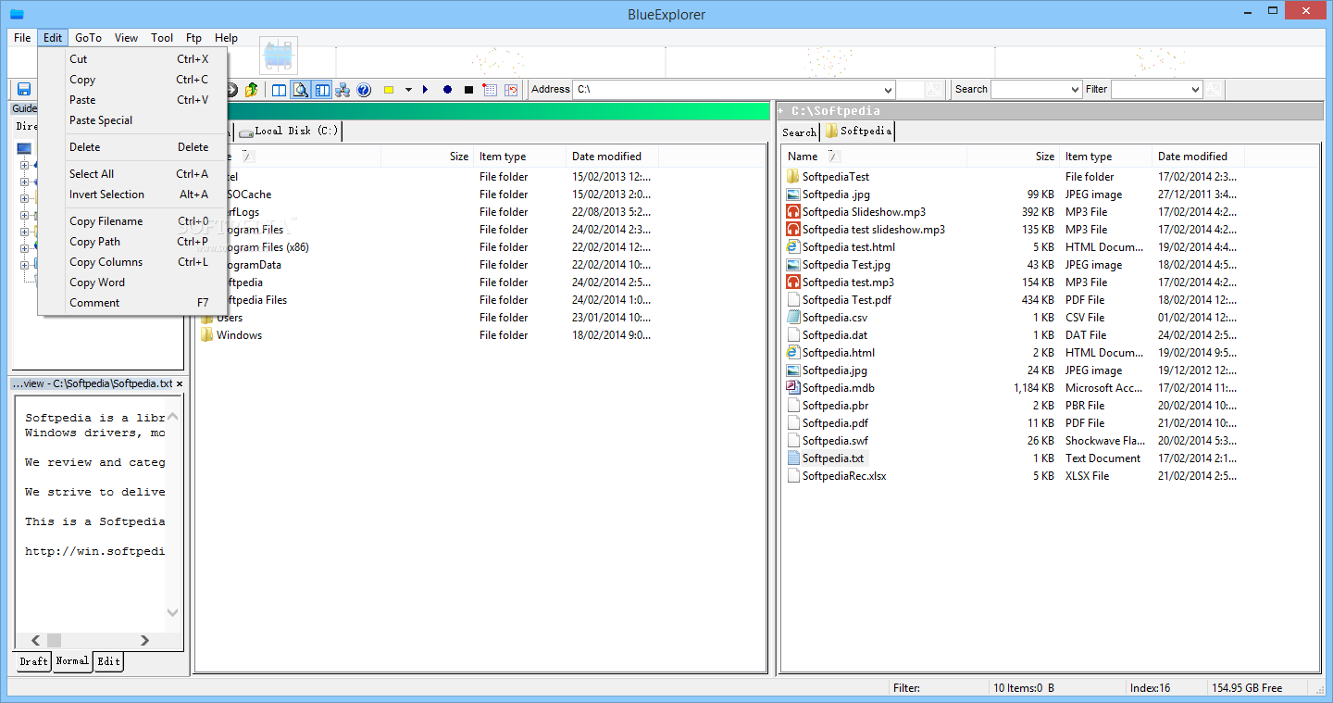
Task: Click the SoftpediaTest folder icon
Action: click(x=792, y=177)
